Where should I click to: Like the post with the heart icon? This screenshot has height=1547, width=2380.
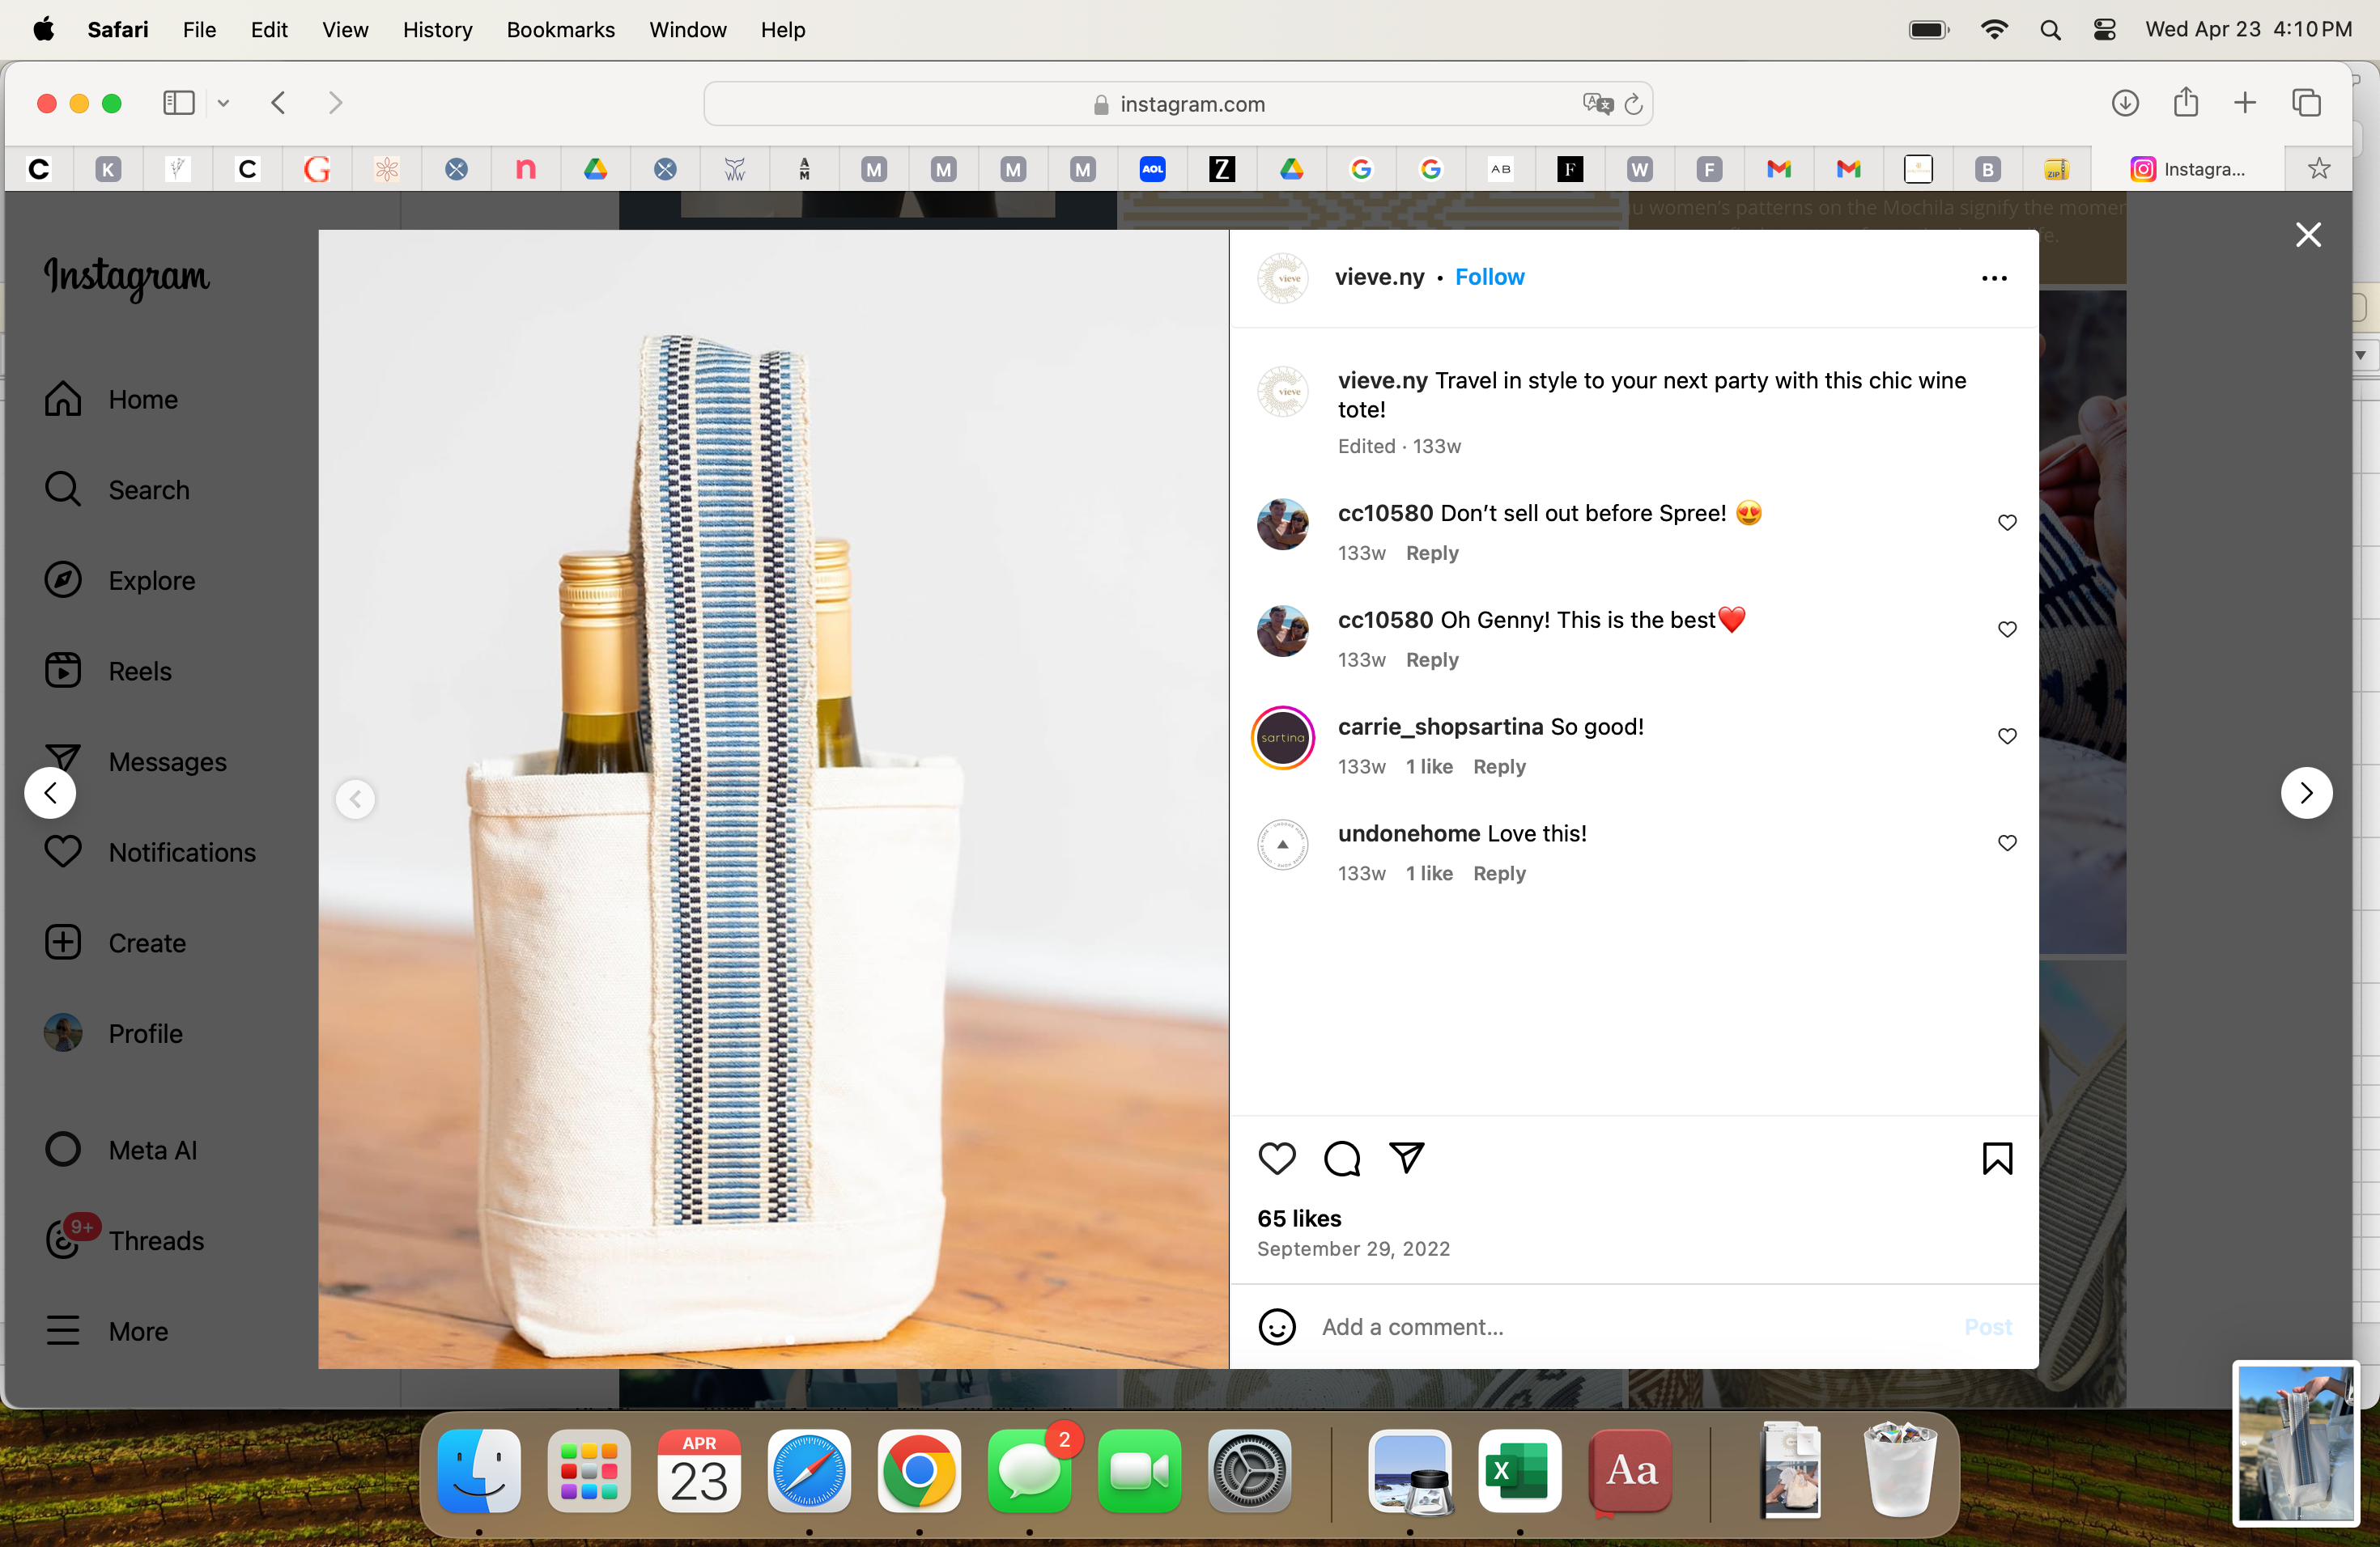(1277, 1159)
